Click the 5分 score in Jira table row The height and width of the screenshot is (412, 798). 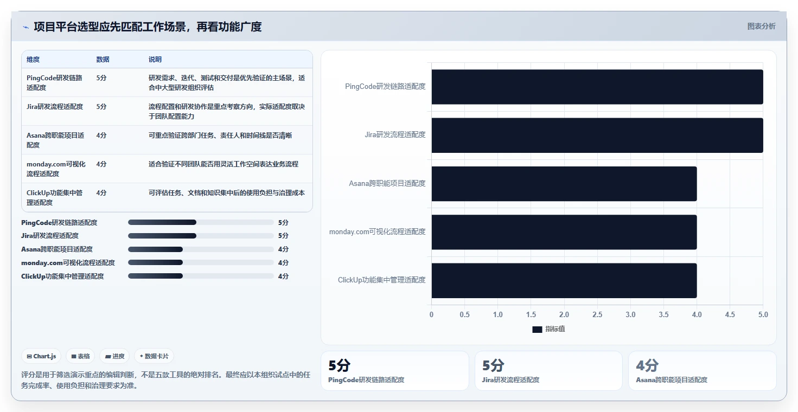click(x=101, y=107)
